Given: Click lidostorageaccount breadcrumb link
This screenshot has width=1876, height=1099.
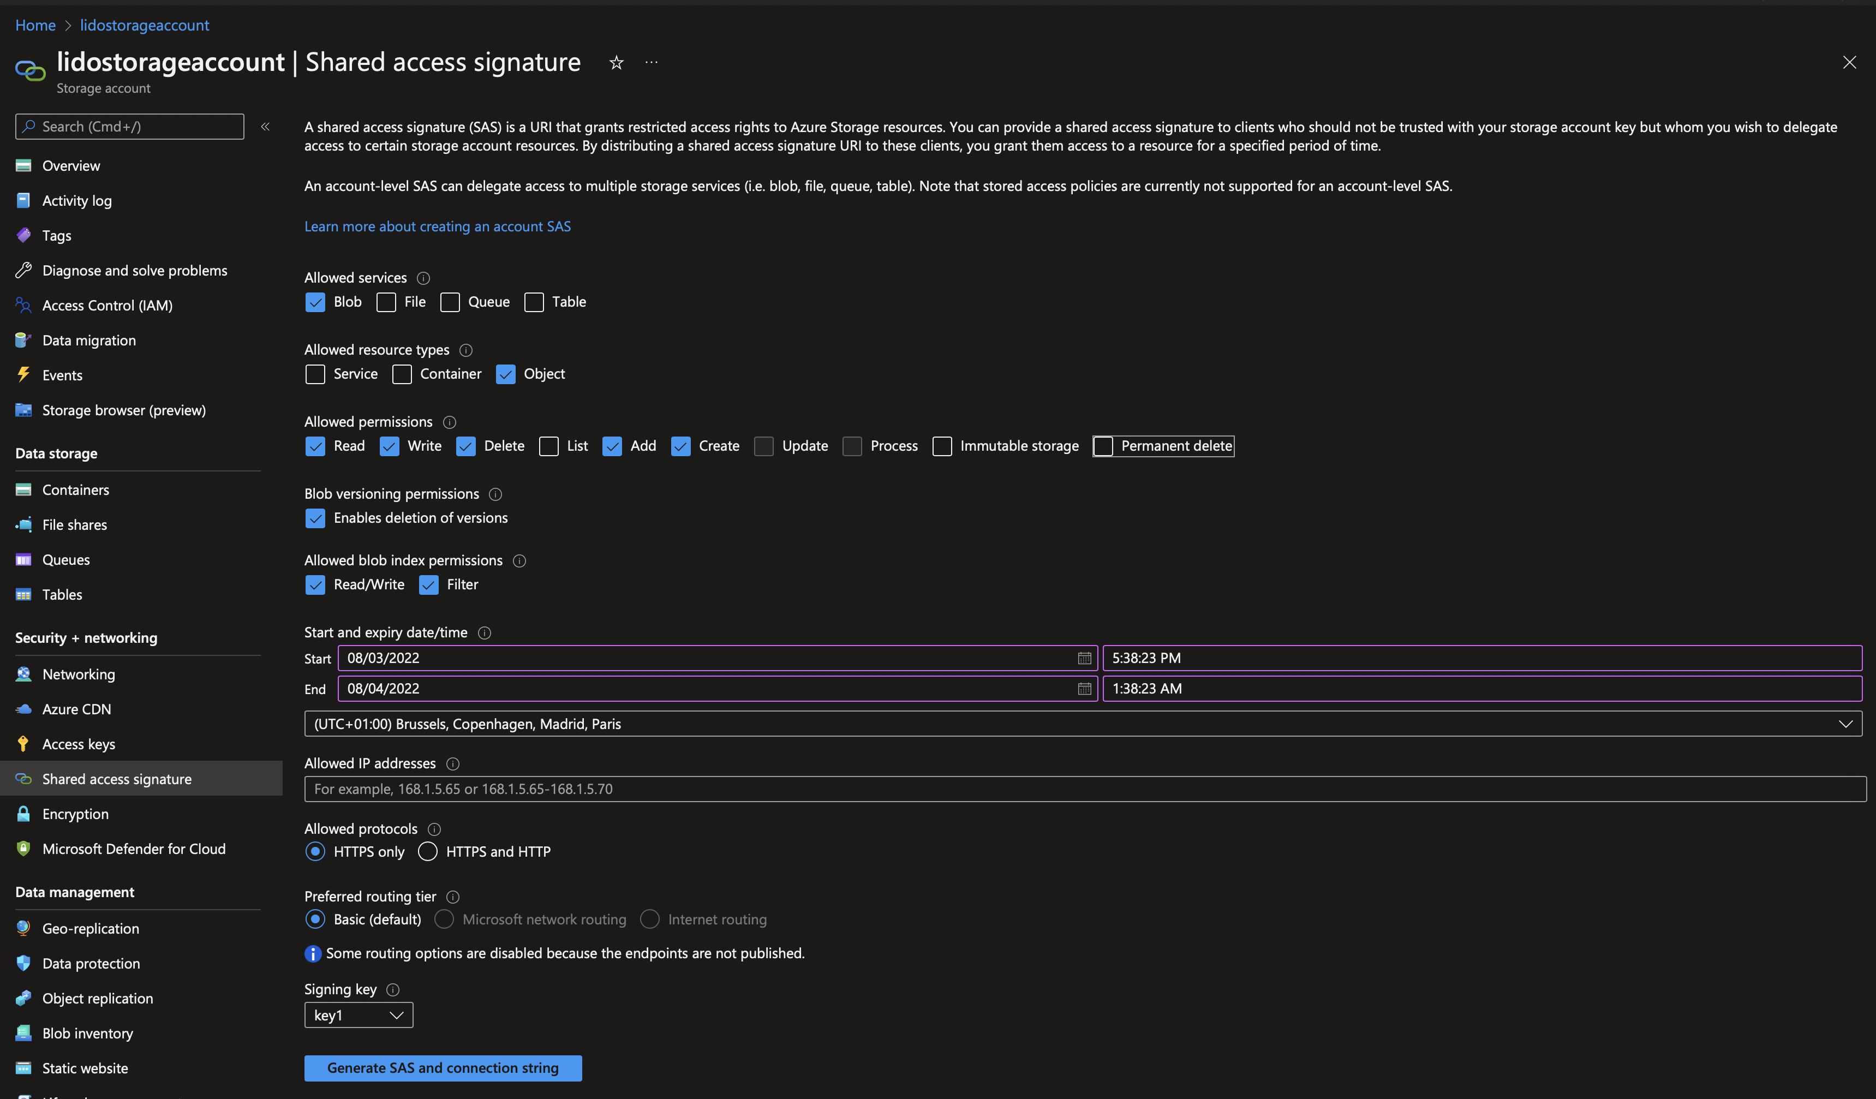Looking at the screenshot, I should tap(145, 25).
